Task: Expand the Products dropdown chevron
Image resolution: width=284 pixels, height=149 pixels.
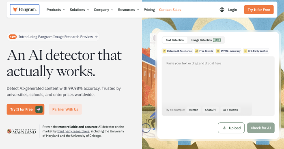Action: point(64,10)
